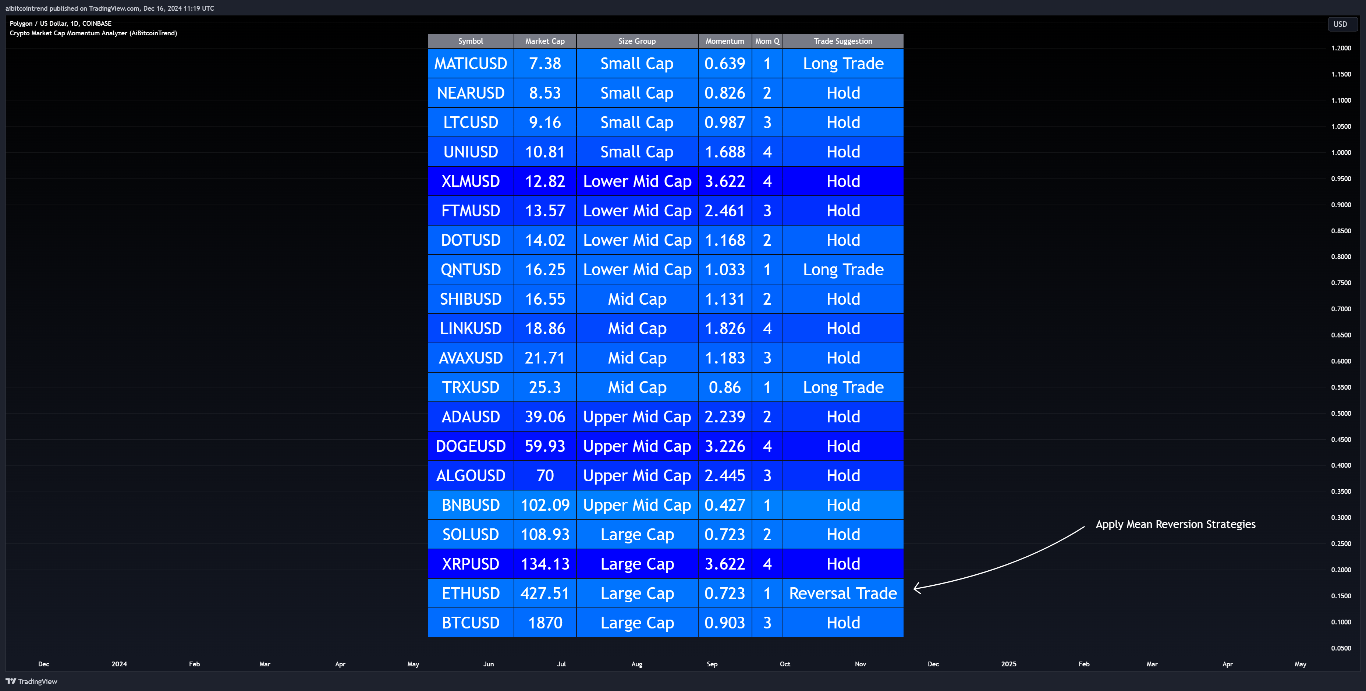This screenshot has width=1366, height=691.
Task: Click the 427.51 market cap value
Action: 545,593
